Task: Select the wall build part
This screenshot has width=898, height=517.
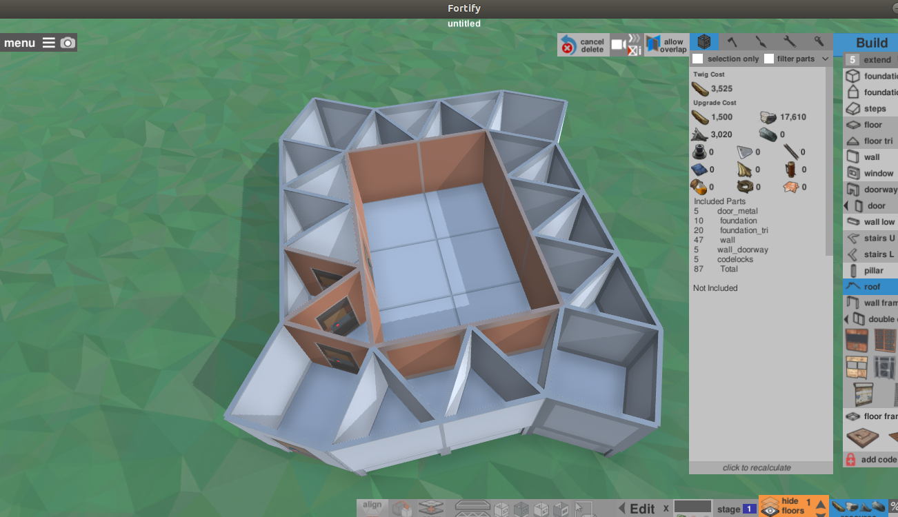Action: click(870, 157)
